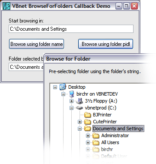Select 3½ Floppy (A:) in the tree
This screenshot has width=156, height=164.
[x=101, y=101]
